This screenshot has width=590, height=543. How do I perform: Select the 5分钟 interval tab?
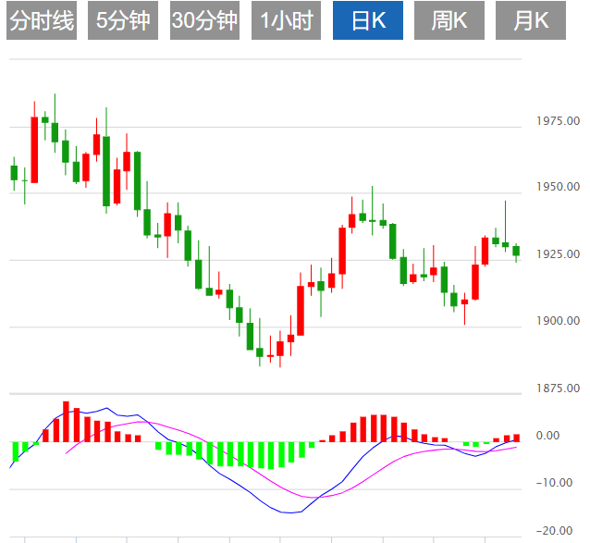coord(123,20)
